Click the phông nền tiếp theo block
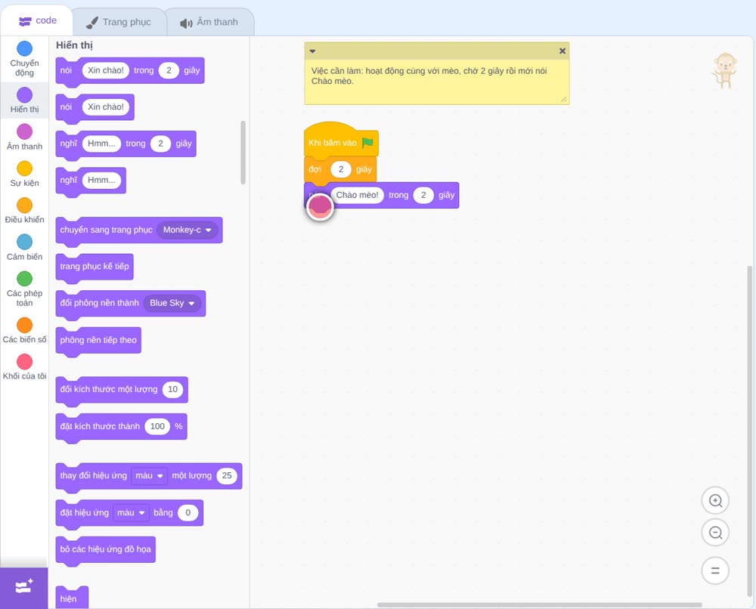Viewport: 756px width, 609px height. (98, 342)
